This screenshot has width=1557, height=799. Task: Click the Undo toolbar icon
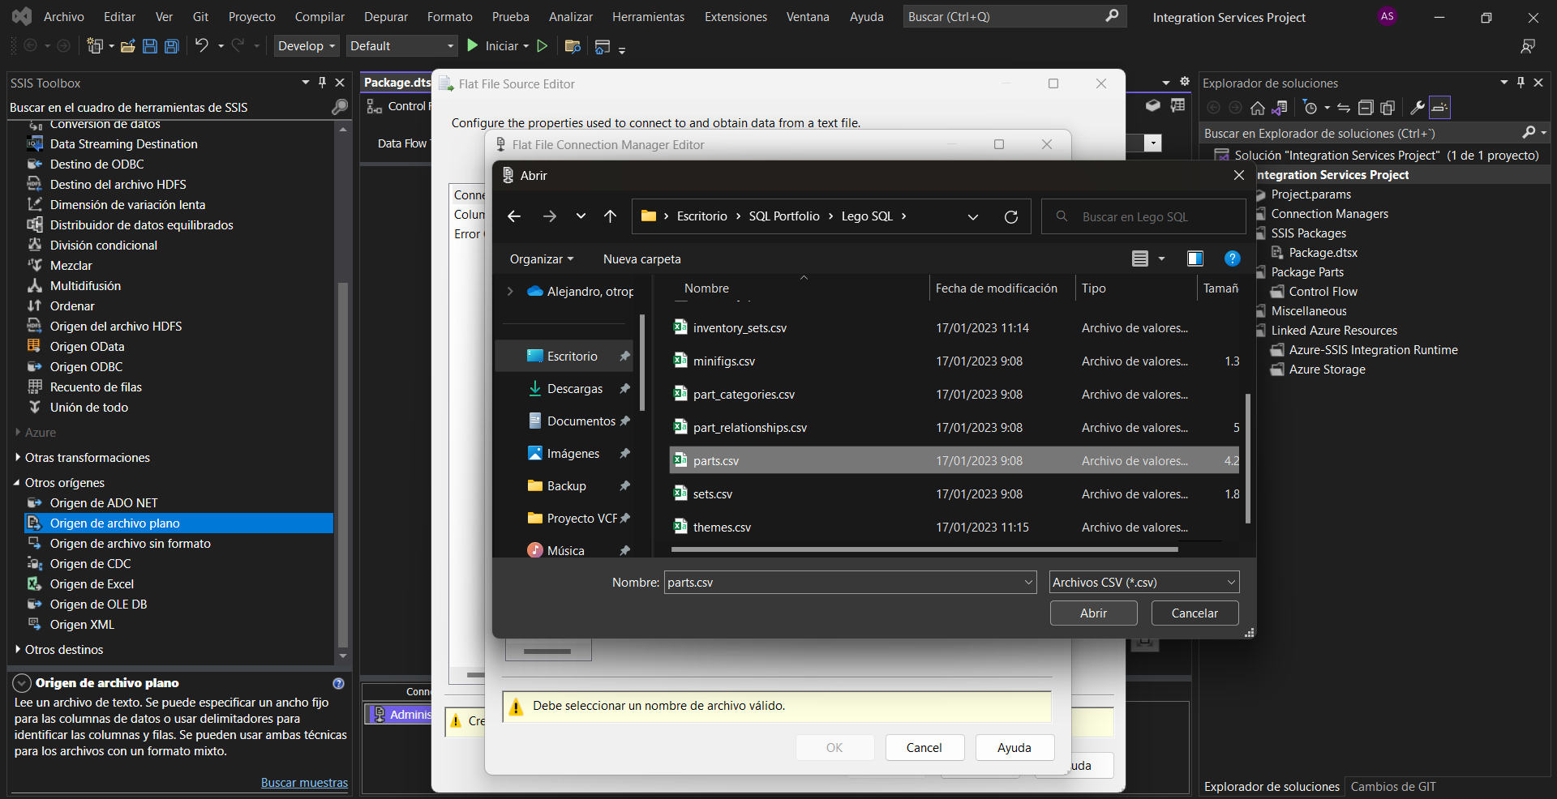(201, 46)
